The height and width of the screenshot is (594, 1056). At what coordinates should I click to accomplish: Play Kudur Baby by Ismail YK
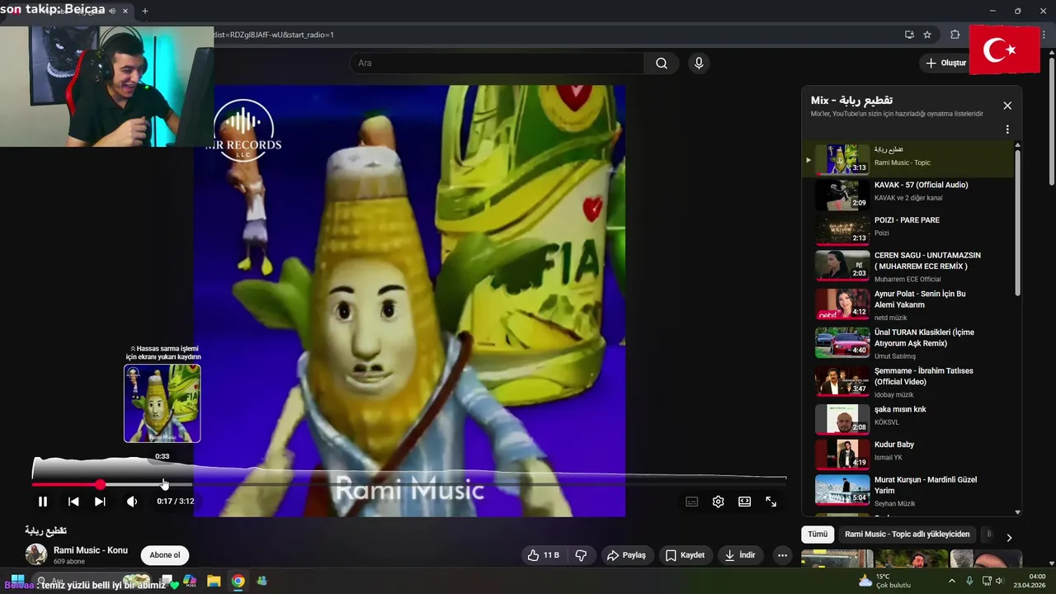coord(907,454)
